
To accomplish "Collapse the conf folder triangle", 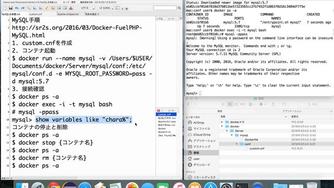I will [x=236, y=144].
